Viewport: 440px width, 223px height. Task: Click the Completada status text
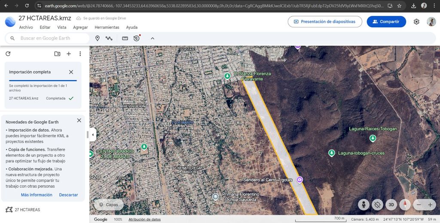coord(55,98)
